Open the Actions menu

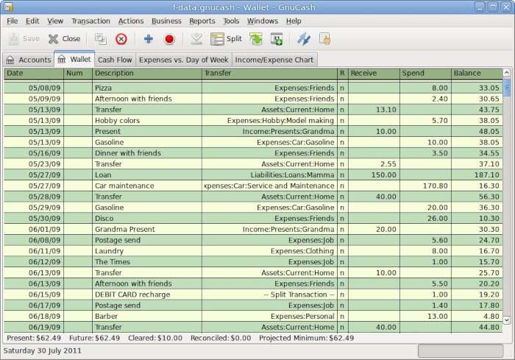[131, 21]
